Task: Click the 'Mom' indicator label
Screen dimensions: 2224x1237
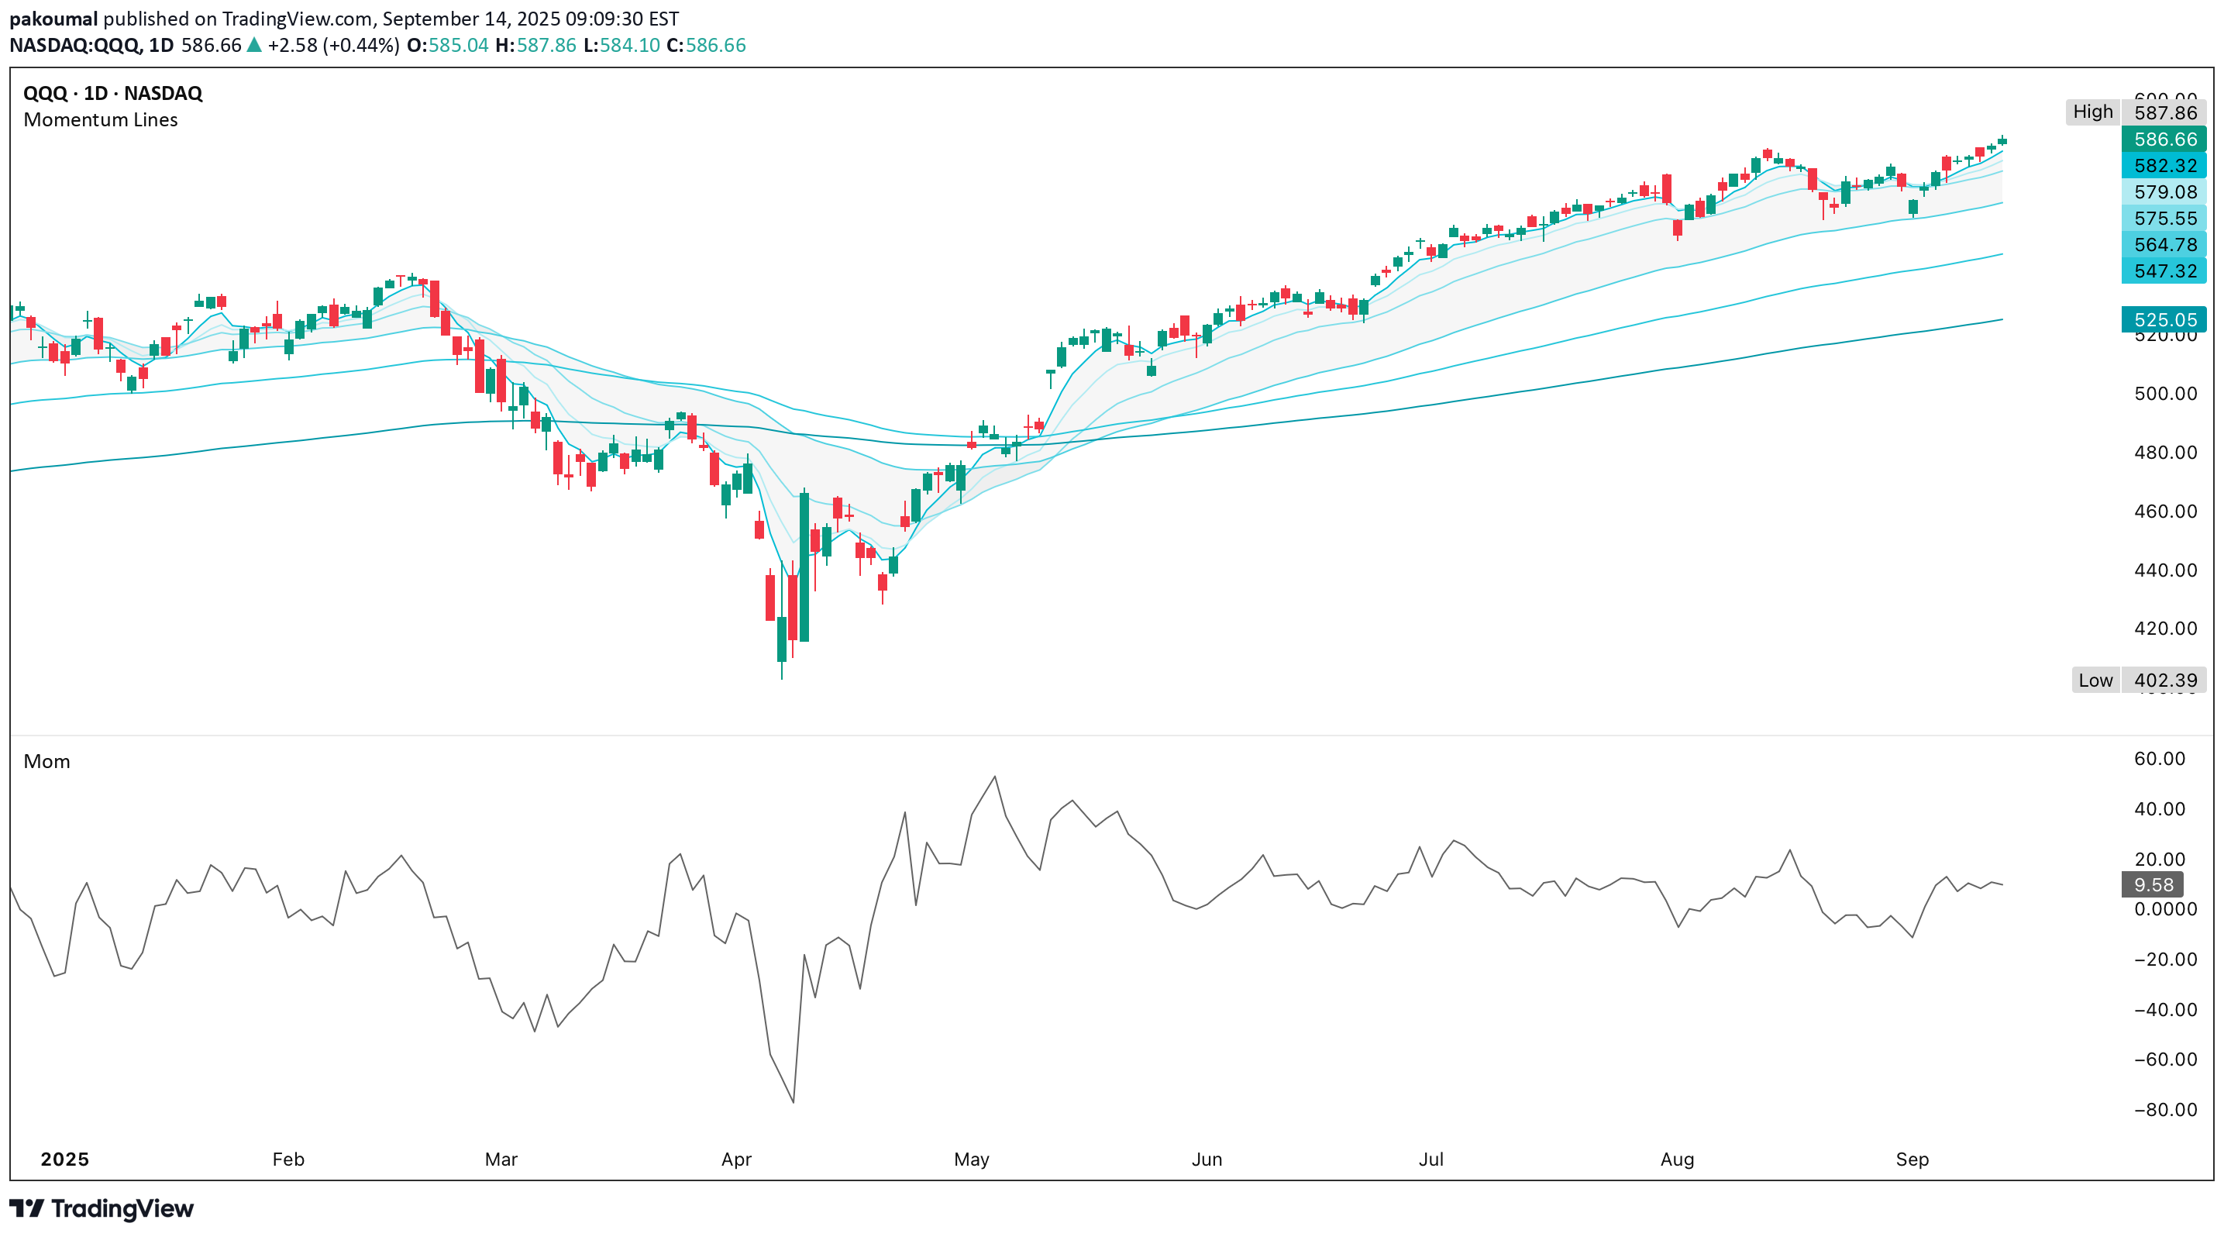Action: coord(46,761)
